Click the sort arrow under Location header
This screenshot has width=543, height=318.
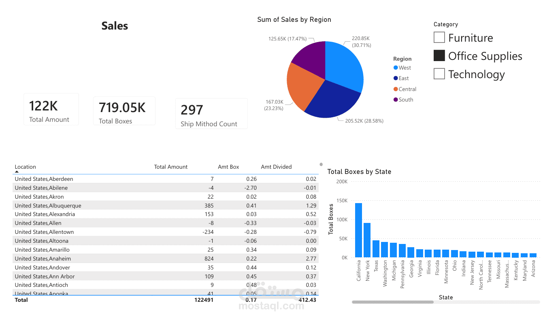click(x=17, y=172)
